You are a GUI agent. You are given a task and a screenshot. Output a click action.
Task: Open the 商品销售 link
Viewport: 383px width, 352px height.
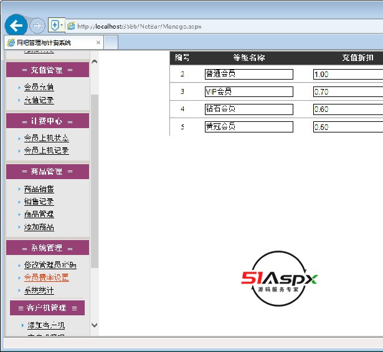(39, 189)
